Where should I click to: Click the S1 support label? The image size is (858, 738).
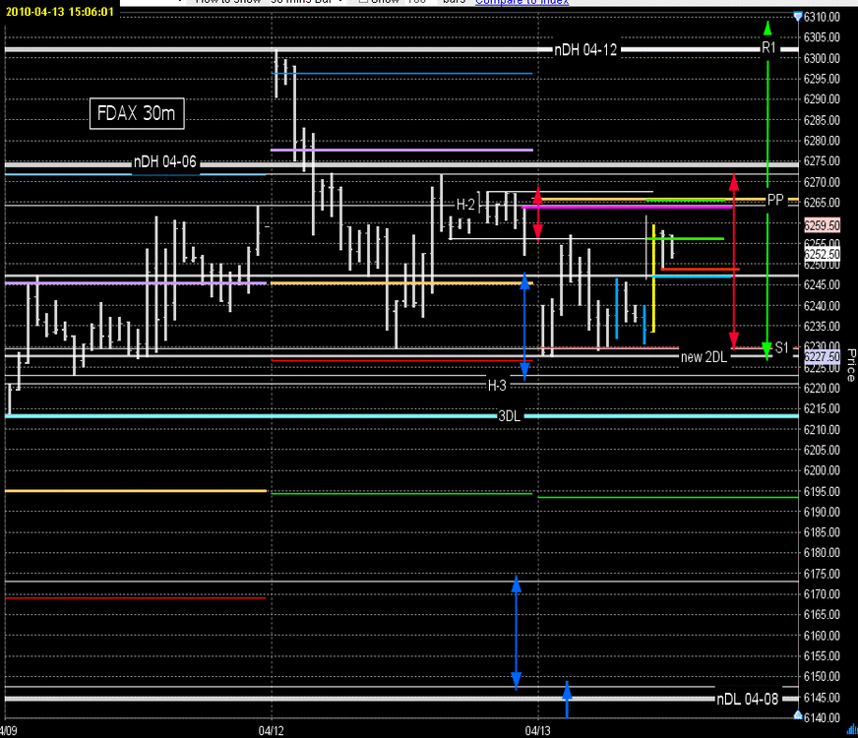tap(782, 347)
